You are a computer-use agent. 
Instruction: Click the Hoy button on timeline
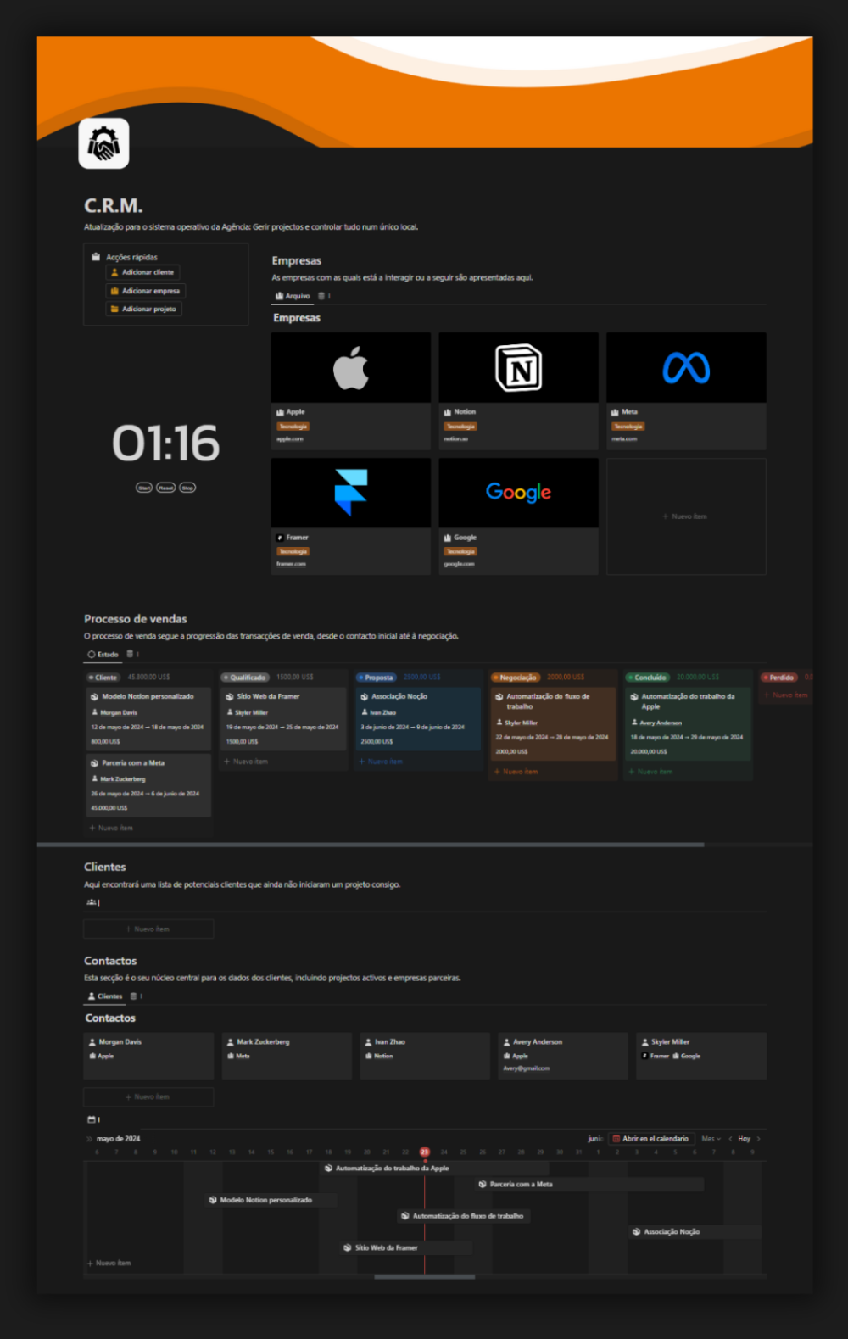[744, 1139]
